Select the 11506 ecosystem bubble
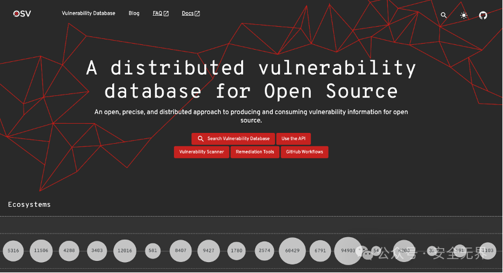The height and width of the screenshot is (273, 503). 41,251
